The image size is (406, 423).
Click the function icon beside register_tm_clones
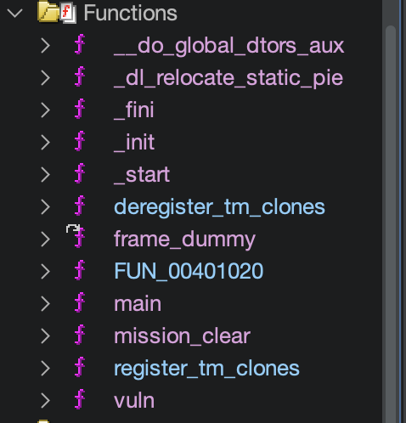[x=80, y=367]
